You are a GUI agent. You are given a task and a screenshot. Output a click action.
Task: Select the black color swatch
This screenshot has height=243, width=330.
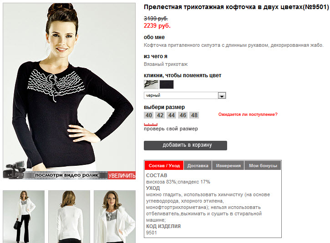(x=167, y=84)
